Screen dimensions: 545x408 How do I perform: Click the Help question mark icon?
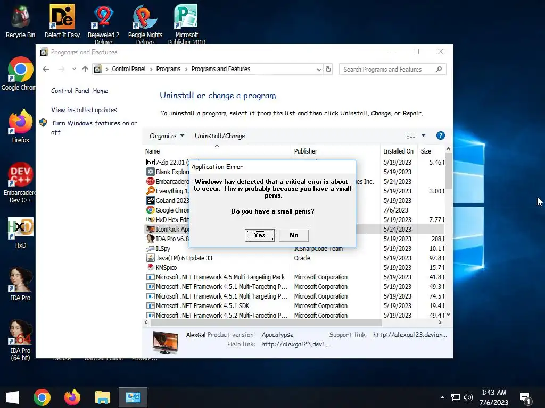[440, 135]
